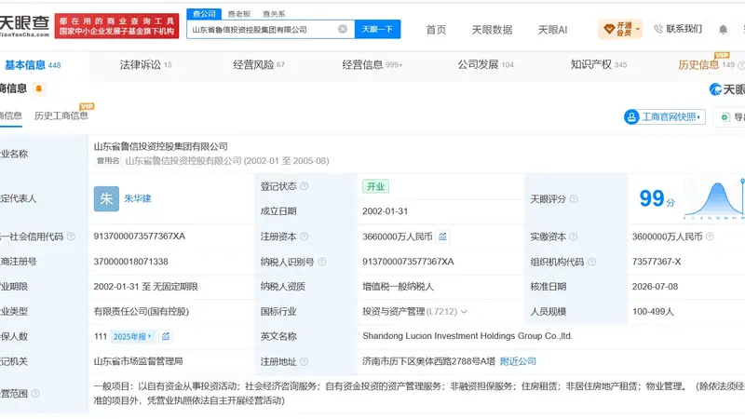Open 天眼AI in the top navigation
Image resolution: width=745 pixels, height=419 pixels.
click(552, 30)
